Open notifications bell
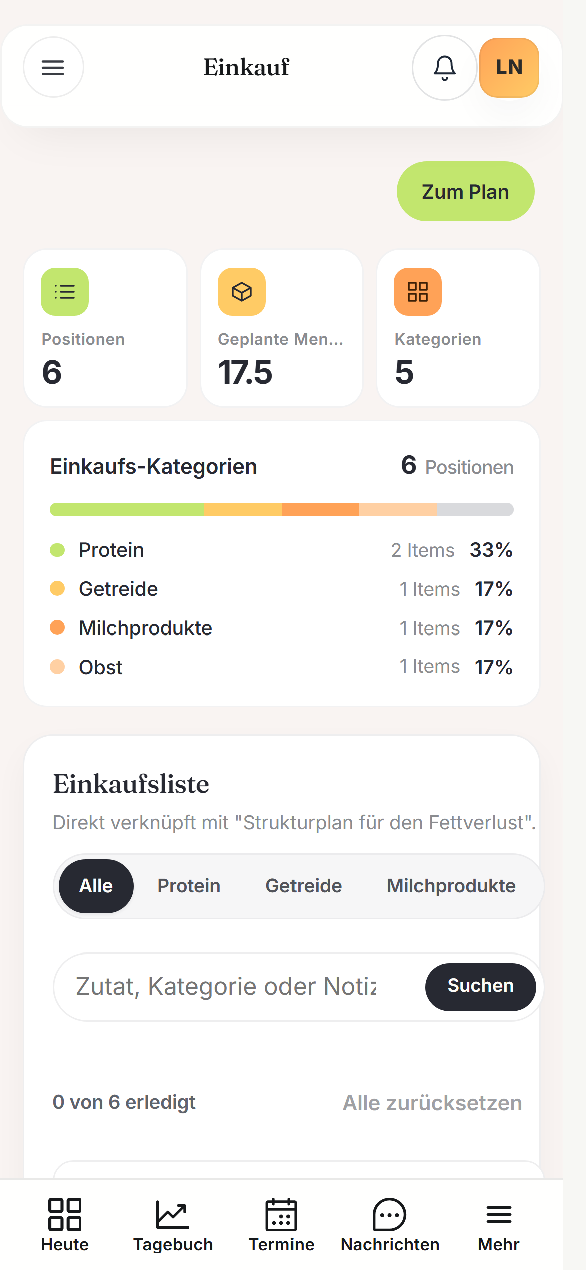Viewport: 586px width, 1270px height. click(x=444, y=68)
